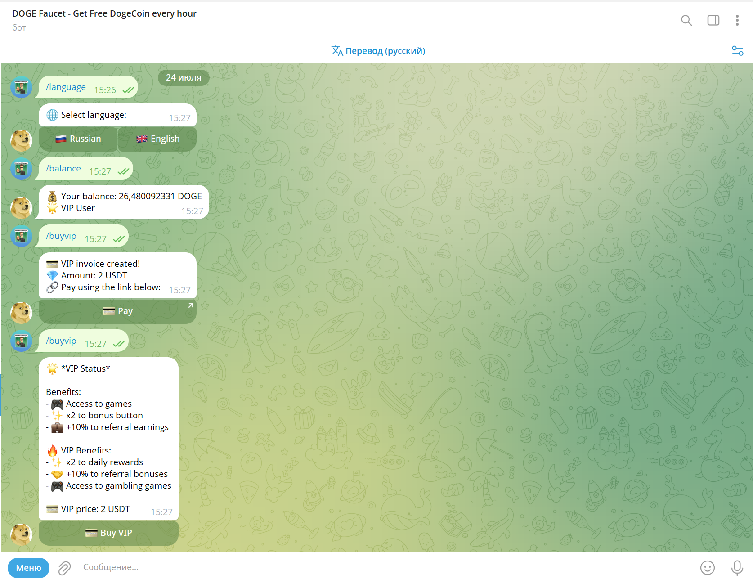Image resolution: width=753 pixels, height=579 pixels.
Task: Focus the Сообщение message input field
Action: click(387, 567)
